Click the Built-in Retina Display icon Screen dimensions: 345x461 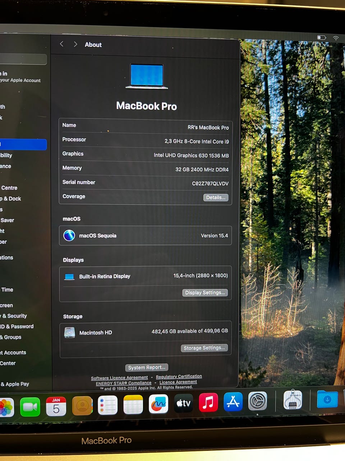tap(69, 277)
